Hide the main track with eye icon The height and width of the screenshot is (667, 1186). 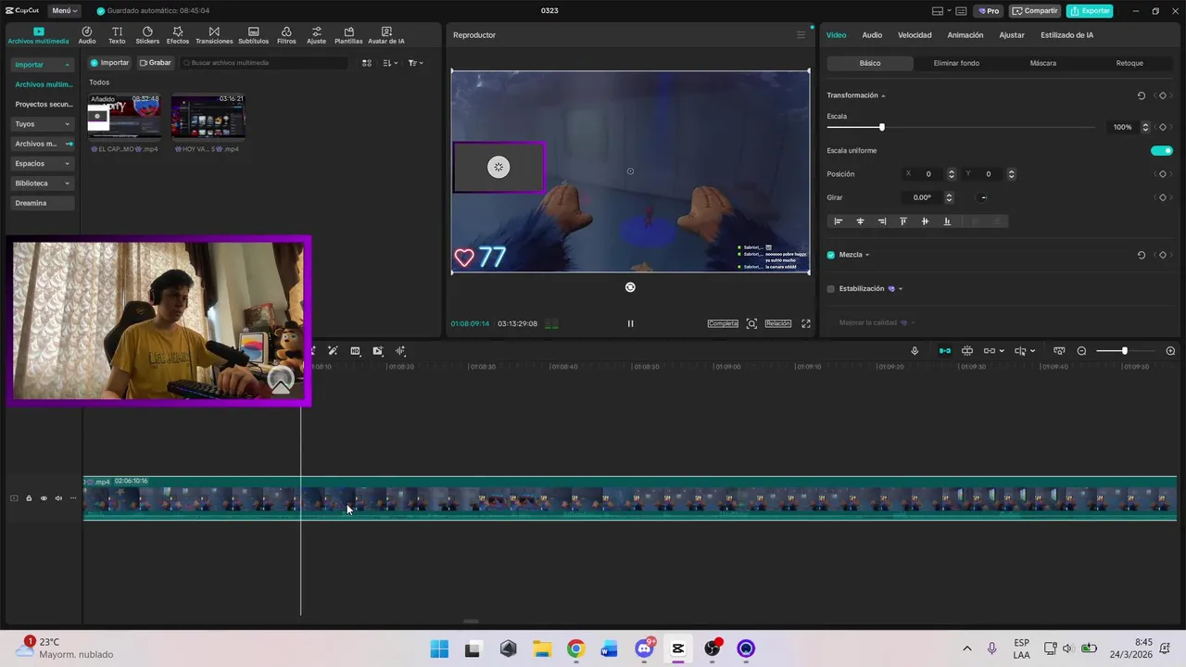(x=44, y=498)
